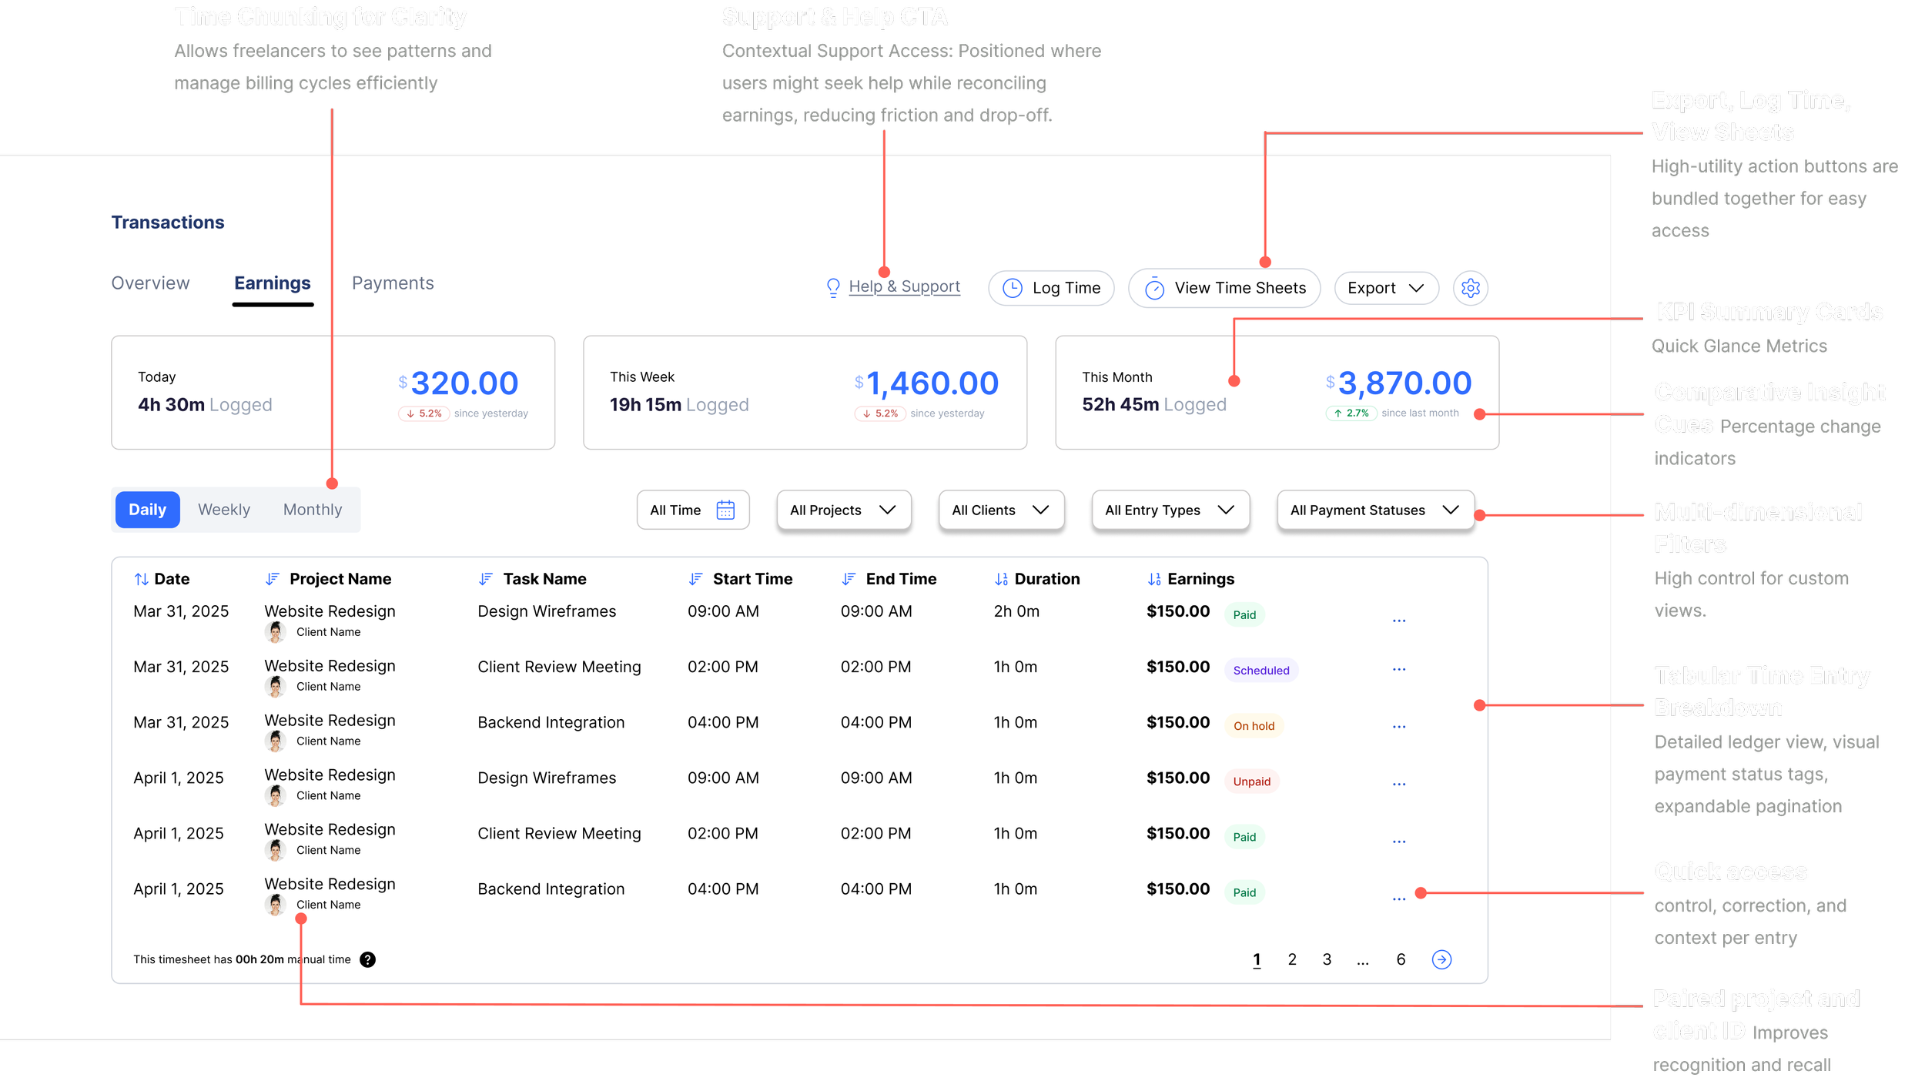Sort table by Earnings icon
1925x1081 pixels.
(x=1153, y=579)
